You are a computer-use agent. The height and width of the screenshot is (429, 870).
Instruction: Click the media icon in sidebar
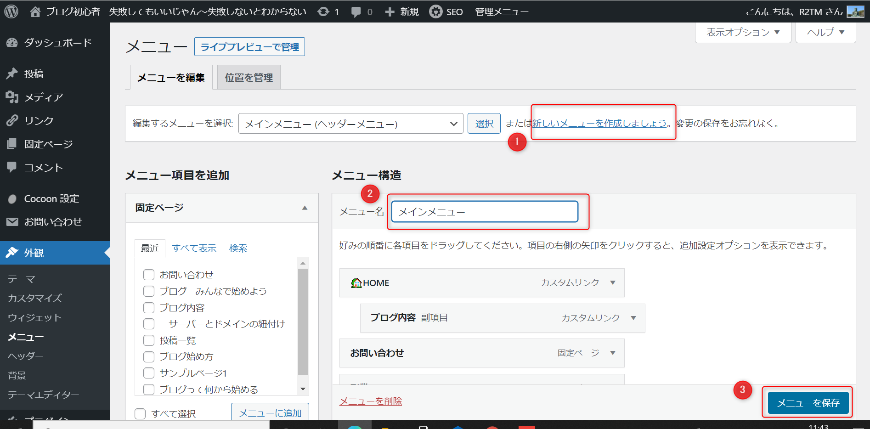click(x=12, y=97)
